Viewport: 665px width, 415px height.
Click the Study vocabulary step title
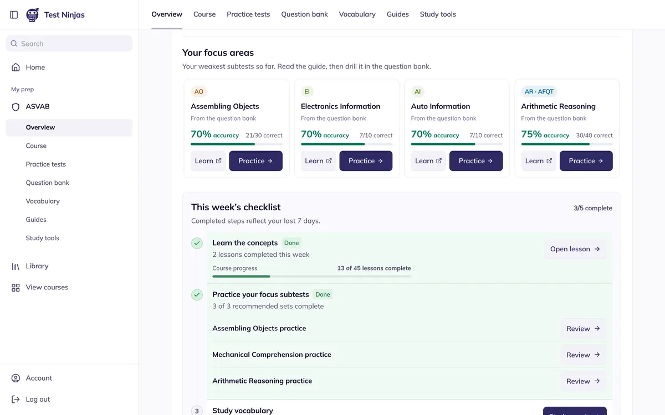pyautogui.click(x=243, y=411)
